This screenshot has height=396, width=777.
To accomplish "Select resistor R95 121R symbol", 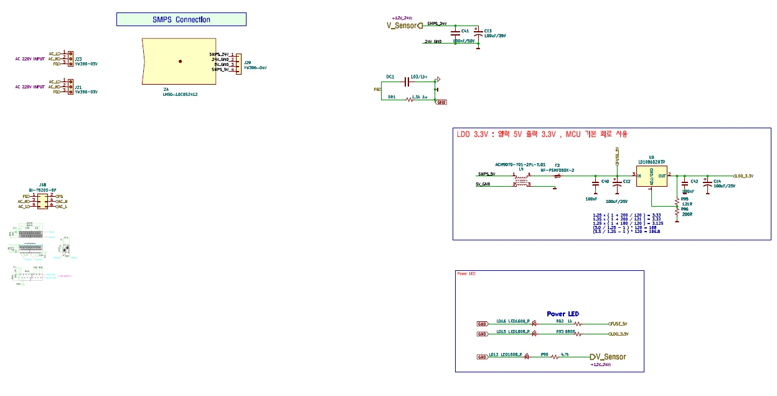I will tap(677, 202).
